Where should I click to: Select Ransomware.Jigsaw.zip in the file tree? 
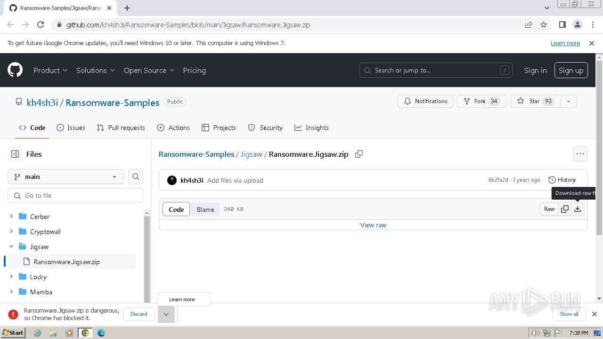click(72, 262)
